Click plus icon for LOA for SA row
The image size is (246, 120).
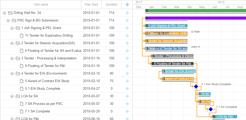127,96
